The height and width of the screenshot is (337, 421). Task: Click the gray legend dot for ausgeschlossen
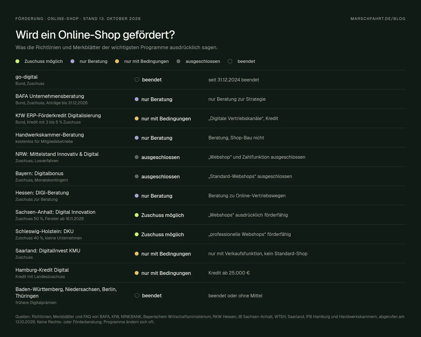(x=178, y=61)
